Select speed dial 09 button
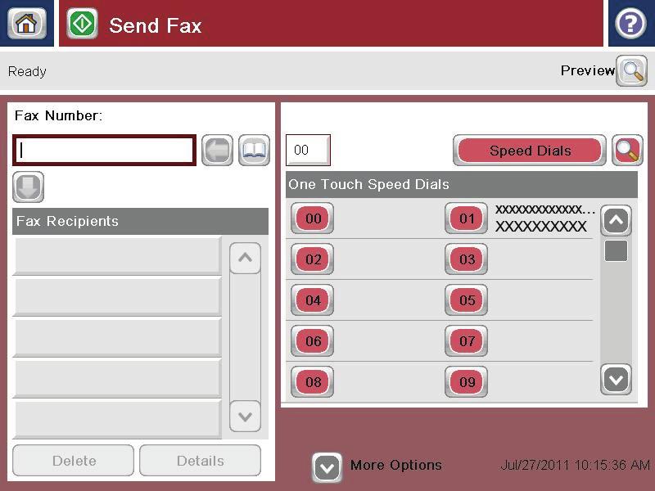This screenshot has width=655, height=491. 466,381
